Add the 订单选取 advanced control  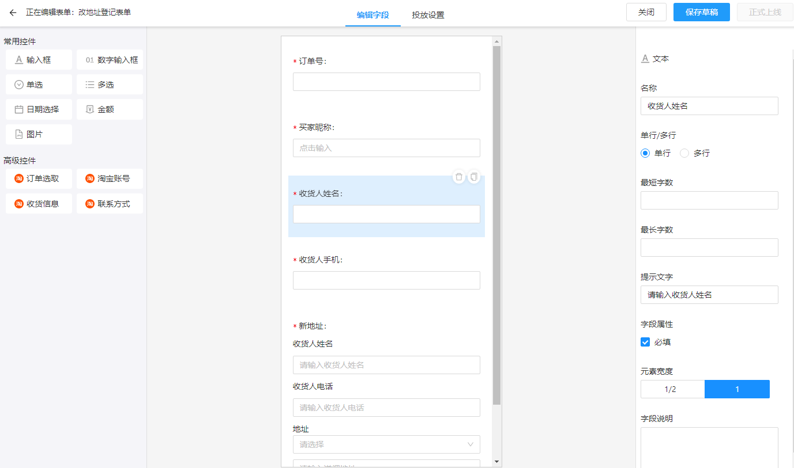click(x=39, y=178)
